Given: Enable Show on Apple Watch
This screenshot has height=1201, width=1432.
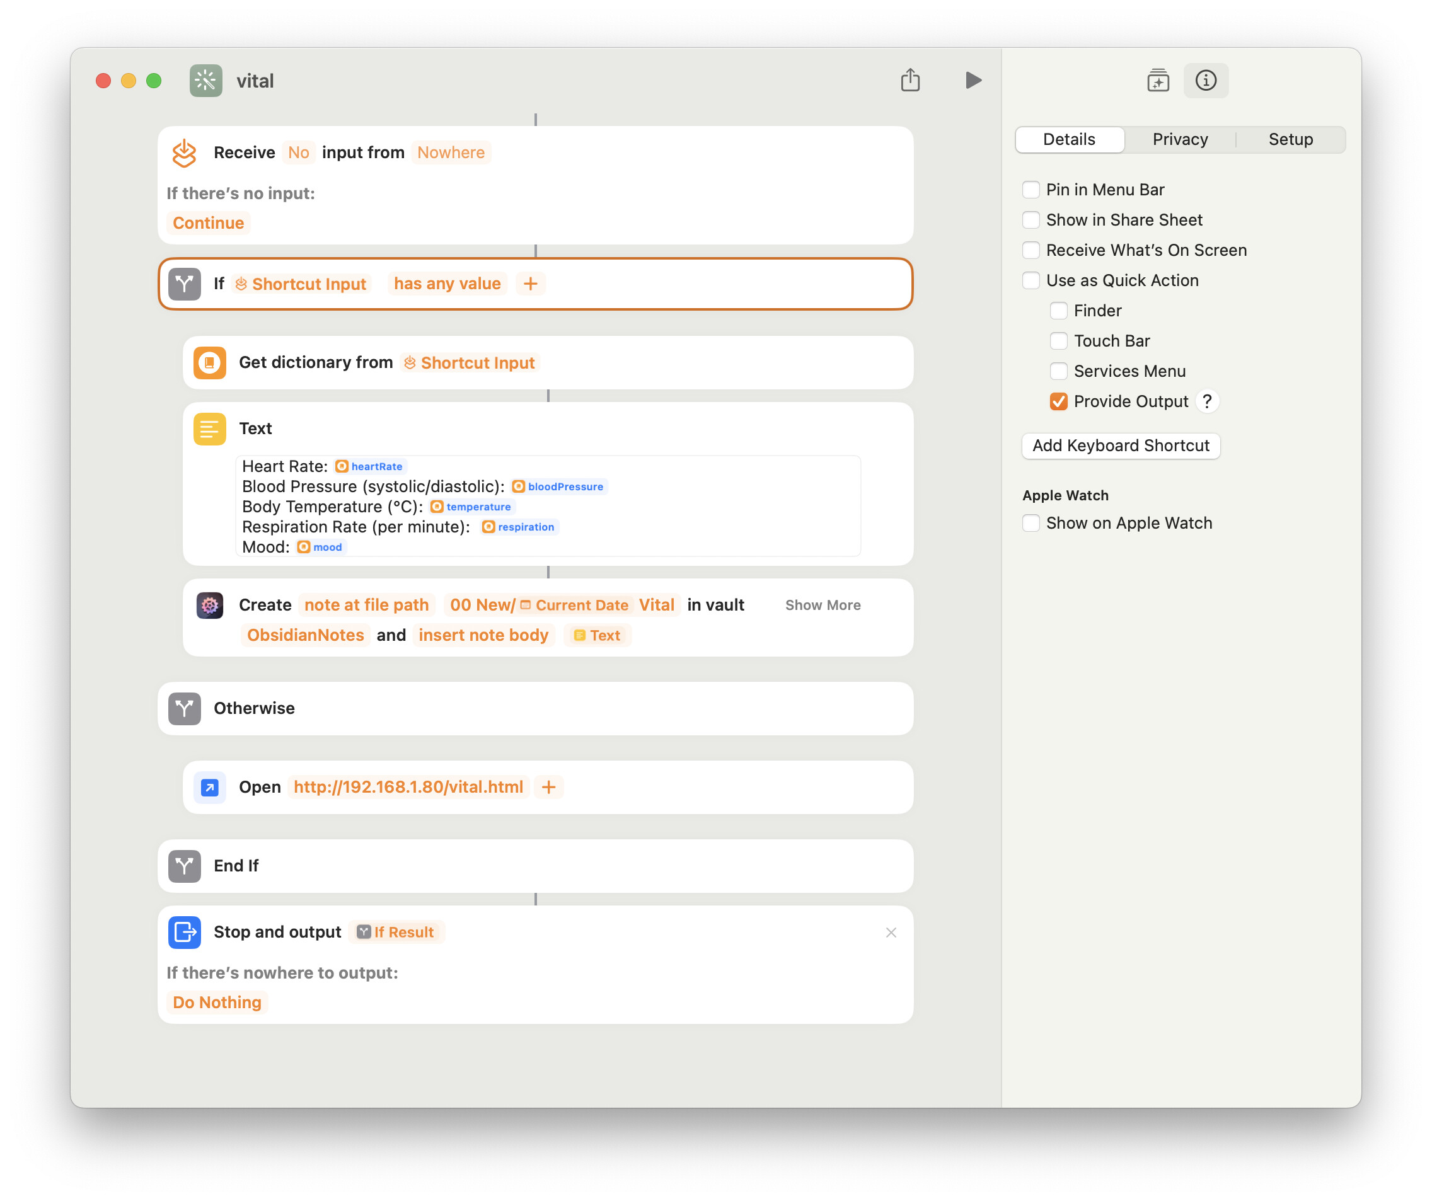Looking at the screenshot, I should (x=1031, y=524).
